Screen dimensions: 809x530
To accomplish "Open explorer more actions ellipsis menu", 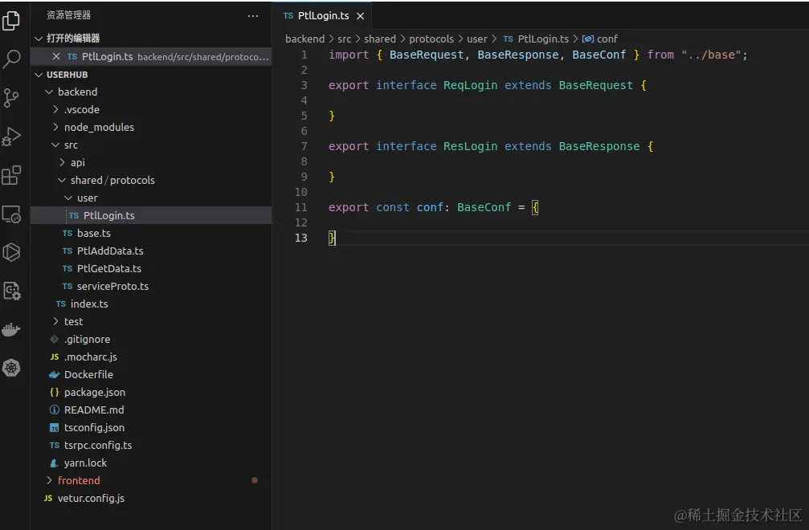I will pyautogui.click(x=253, y=15).
